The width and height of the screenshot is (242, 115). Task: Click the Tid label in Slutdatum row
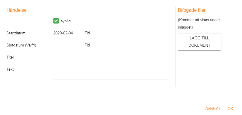pos(87,45)
